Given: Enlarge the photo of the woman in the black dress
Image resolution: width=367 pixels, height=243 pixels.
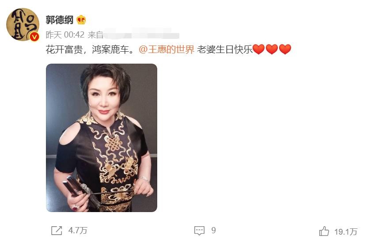Looking at the screenshot, I should click(102, 138).
